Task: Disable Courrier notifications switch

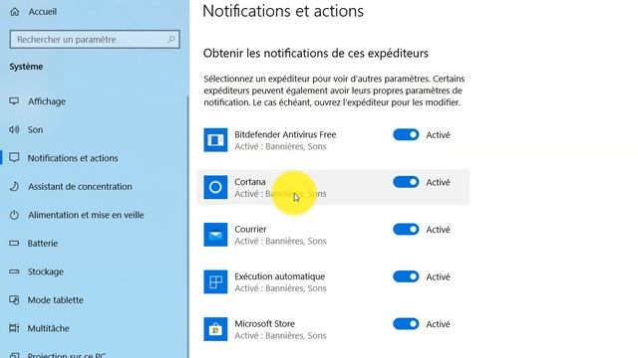Action: tap(406, 230)
